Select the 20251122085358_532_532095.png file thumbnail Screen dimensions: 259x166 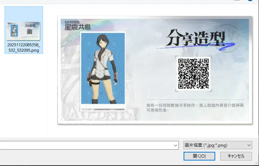click(x=23, y=31)
